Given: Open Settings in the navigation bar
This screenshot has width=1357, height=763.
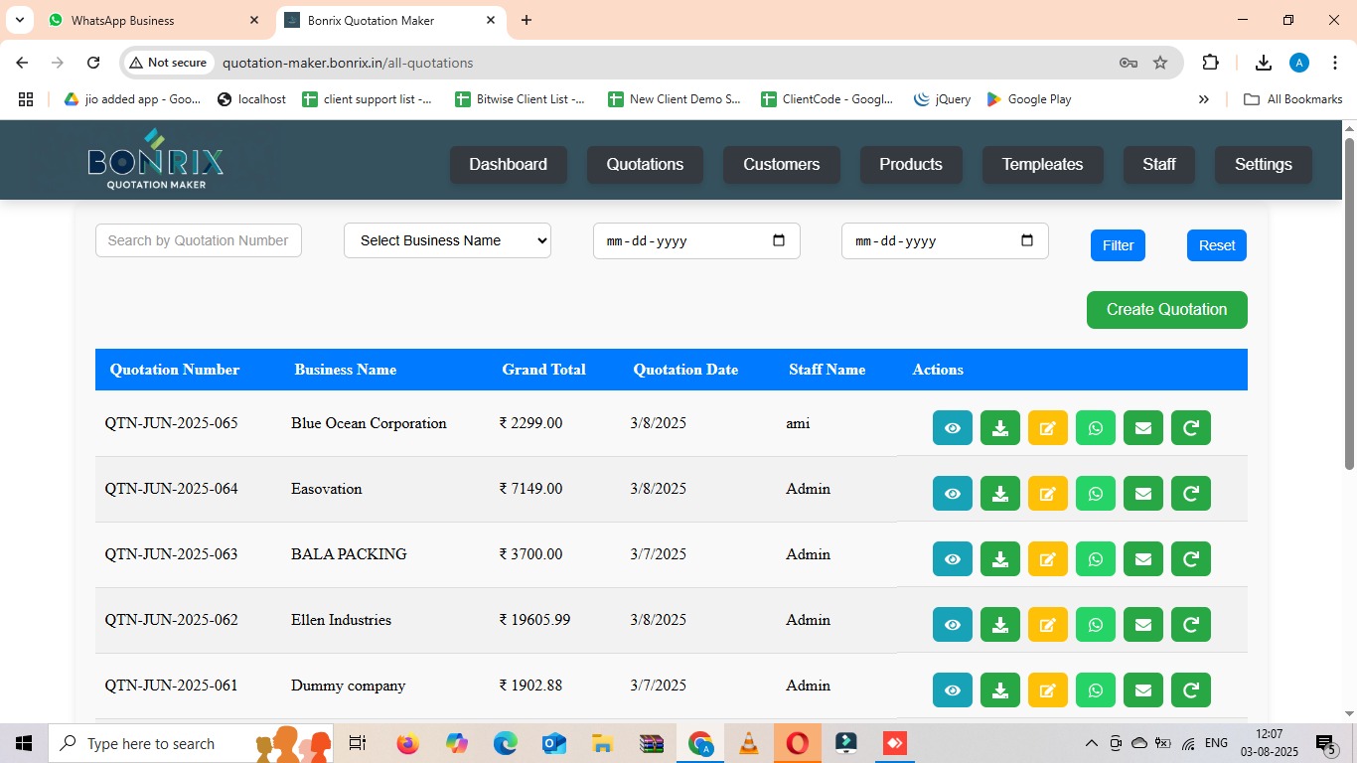Looking at the screenshot, I should coord(1264,165).
